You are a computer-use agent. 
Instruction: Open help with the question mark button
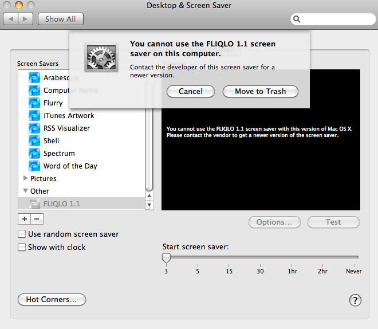355,300
